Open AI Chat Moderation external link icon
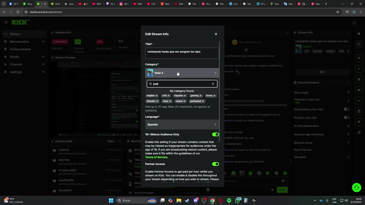 click(x=348, y=126)
